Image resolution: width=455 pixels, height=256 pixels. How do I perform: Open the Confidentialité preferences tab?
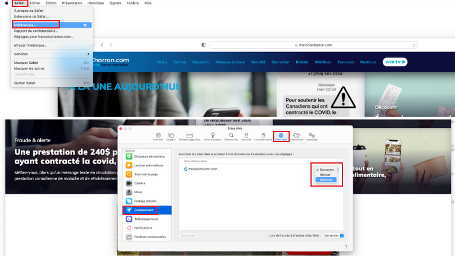(263, 137)
